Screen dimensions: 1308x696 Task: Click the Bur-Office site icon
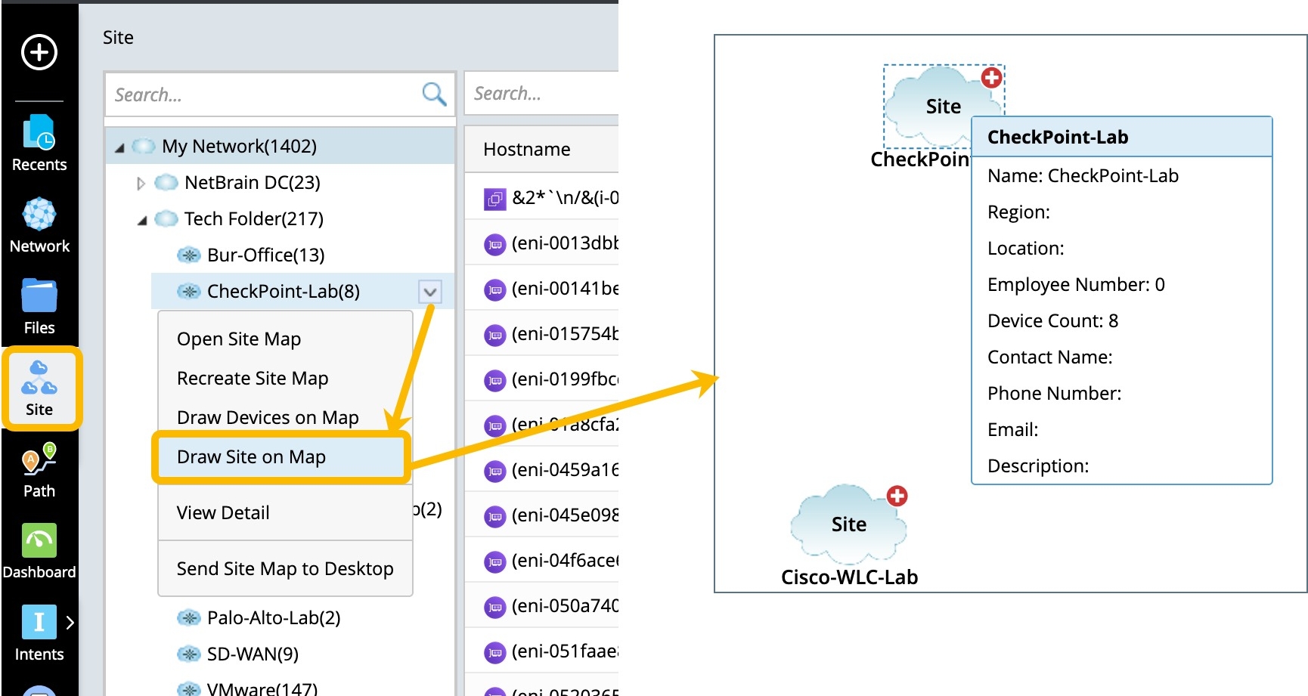coord(188,255)
